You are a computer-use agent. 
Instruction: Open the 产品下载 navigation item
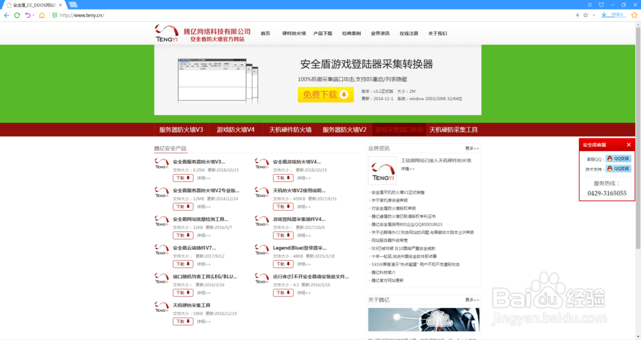322,33
